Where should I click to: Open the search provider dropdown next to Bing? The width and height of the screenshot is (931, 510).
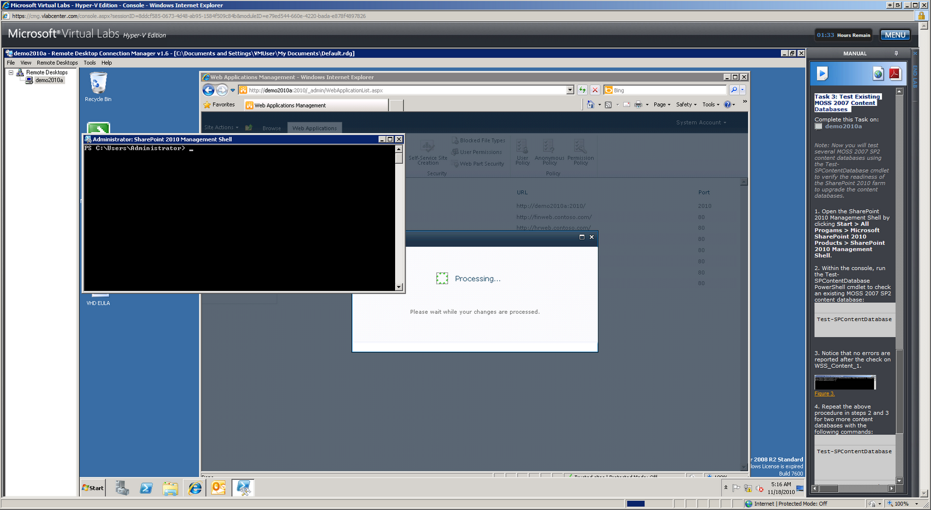742,90
